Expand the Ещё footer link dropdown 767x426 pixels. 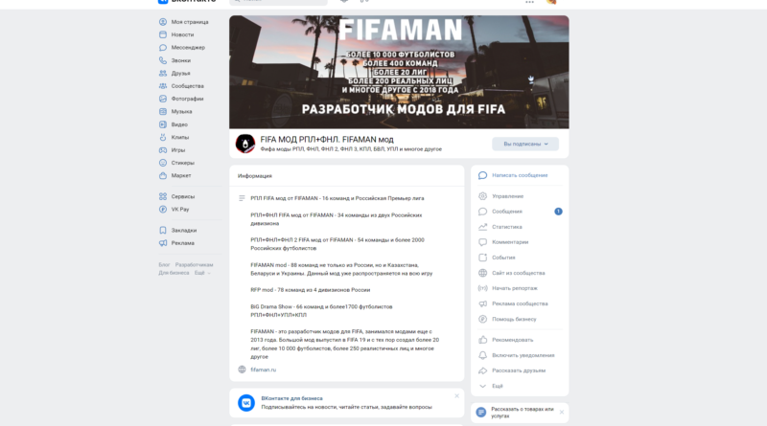click(202, 273)
